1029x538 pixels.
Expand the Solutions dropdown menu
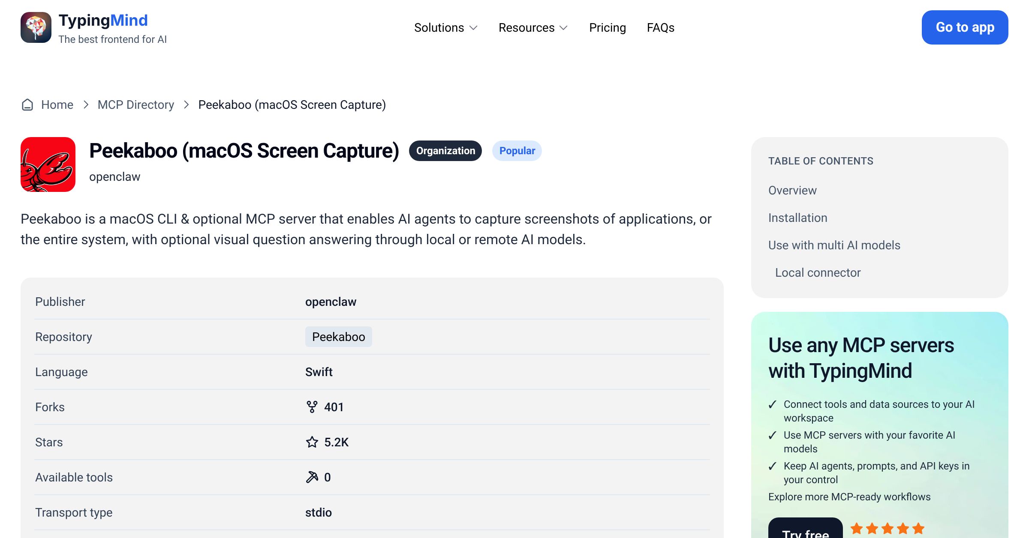(445, 28)
